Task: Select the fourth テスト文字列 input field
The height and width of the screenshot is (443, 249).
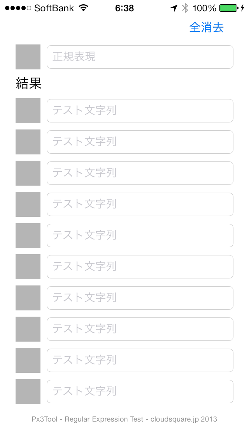Action: pyautogui.click(x=140, y=204)
